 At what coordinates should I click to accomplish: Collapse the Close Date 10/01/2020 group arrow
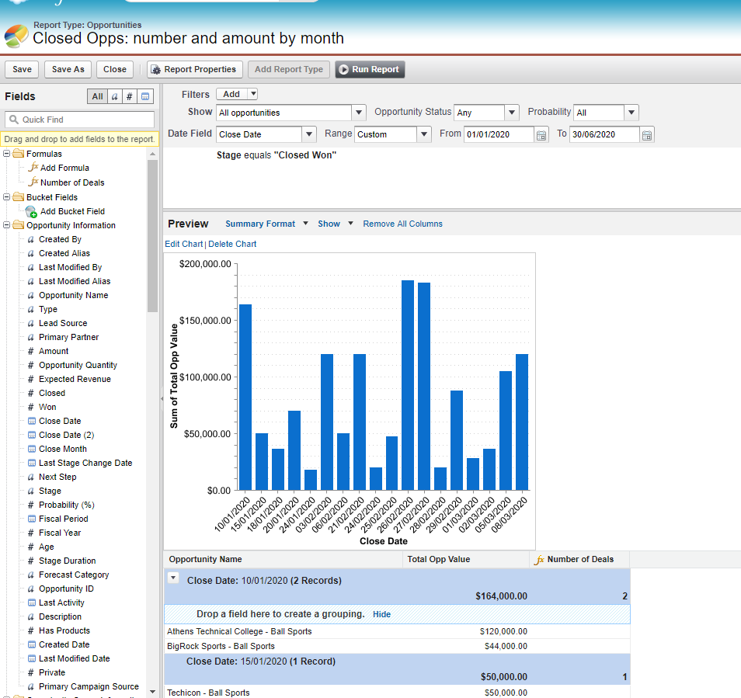click(174, 578)
